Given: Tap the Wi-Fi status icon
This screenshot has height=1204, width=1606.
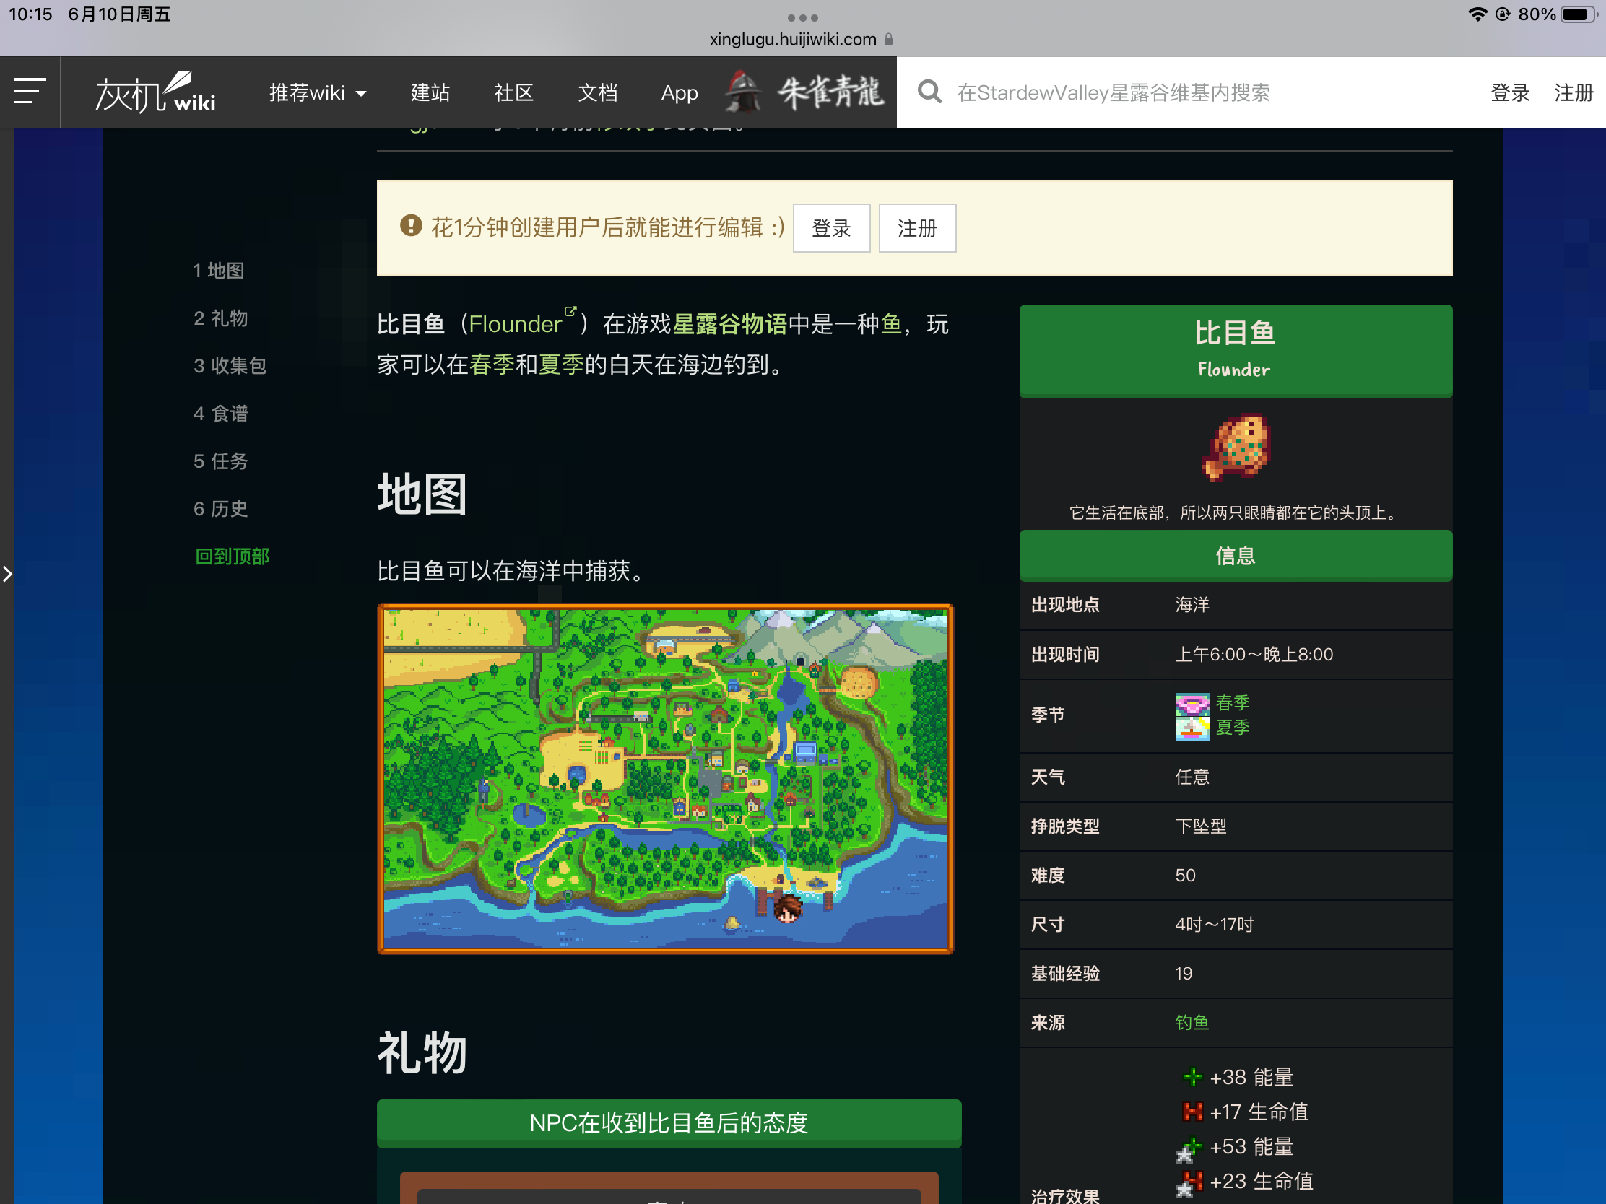Looking at the screenshot, I should (x=1477, y=14).
